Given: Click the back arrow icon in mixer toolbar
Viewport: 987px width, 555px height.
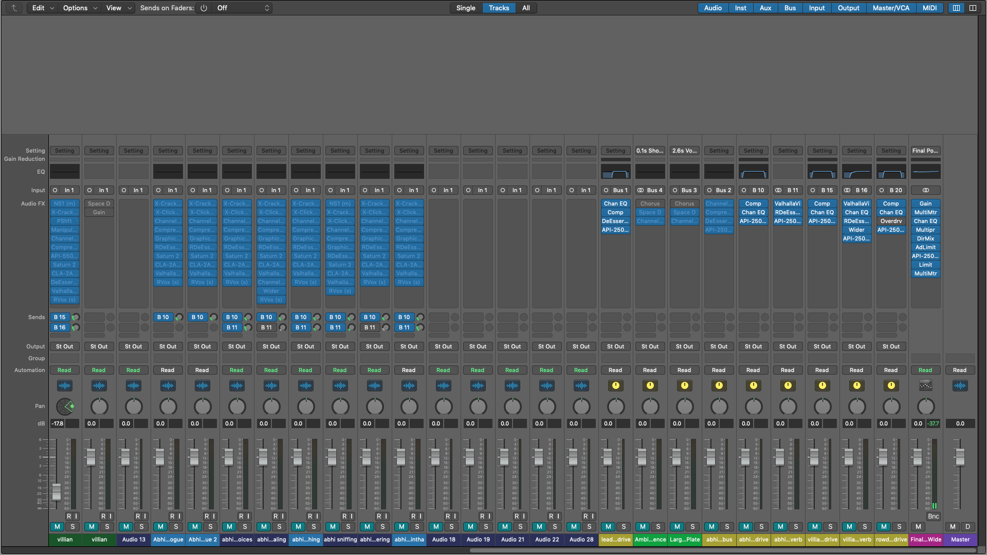Looking at the screenshot, I should pos(14,8).
